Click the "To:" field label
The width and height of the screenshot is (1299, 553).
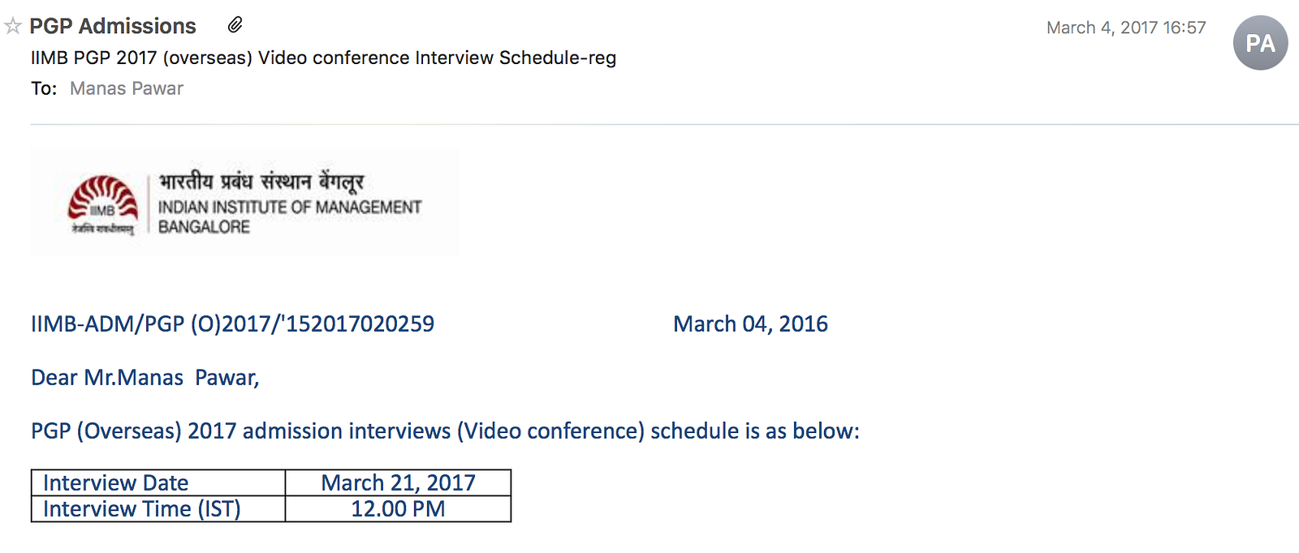(x=44, y=88)
